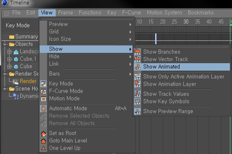Click the Cube.1 object icon

click(x=16, y=59)
